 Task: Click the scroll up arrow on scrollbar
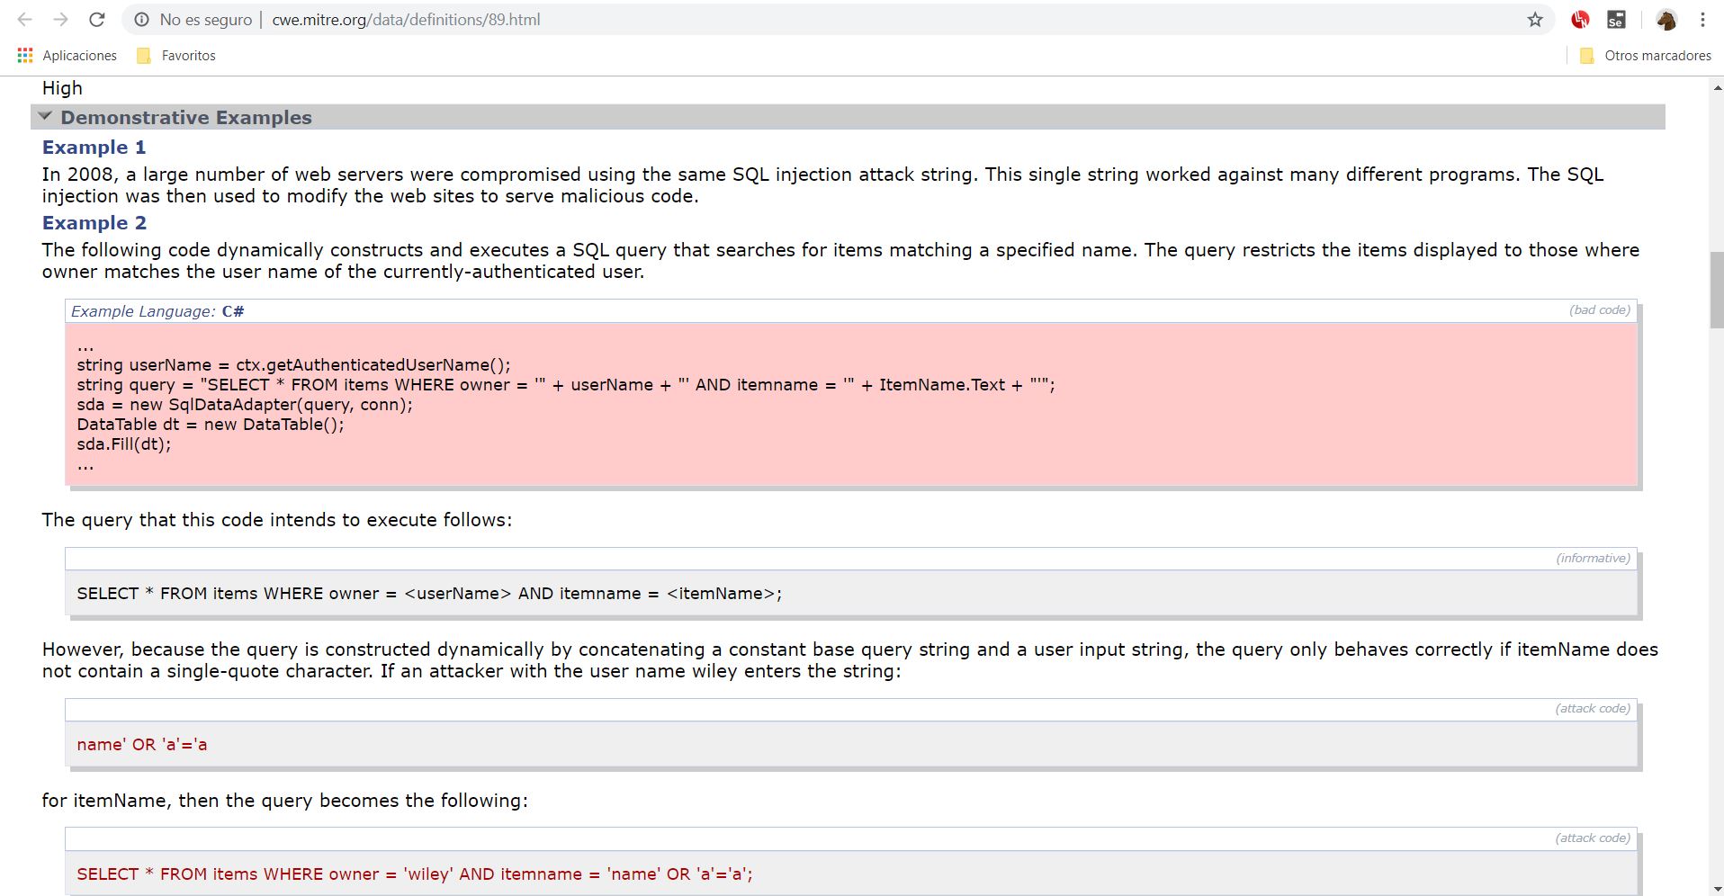[x=1717, y=88]
